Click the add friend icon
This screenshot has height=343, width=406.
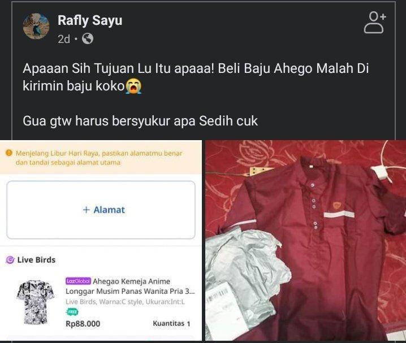point(375,22)
